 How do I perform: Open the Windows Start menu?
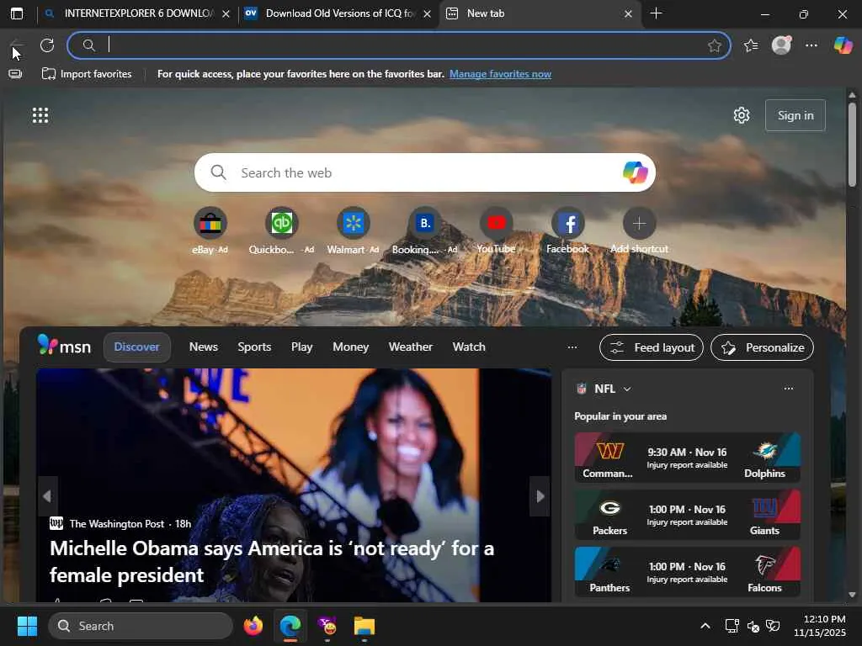(27, 626)
